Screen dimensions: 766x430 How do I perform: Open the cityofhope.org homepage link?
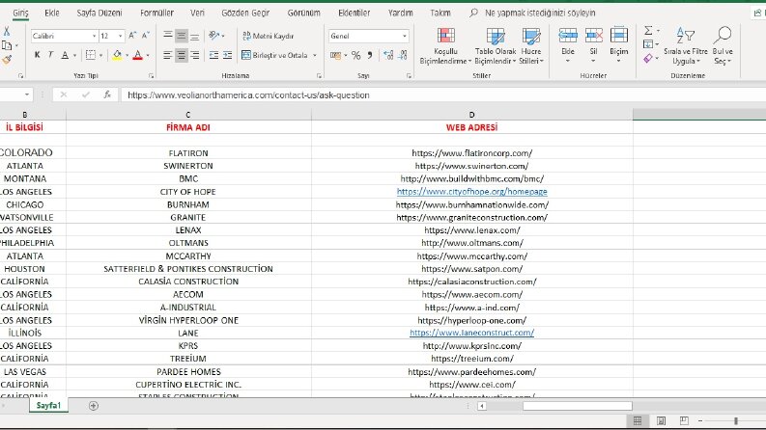pos(472,192)
